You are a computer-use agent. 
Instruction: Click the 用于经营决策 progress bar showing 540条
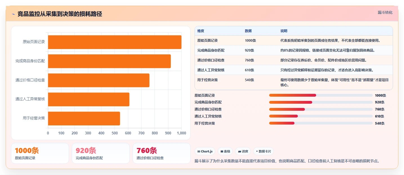pos(321,123)
